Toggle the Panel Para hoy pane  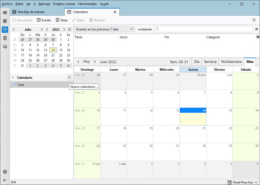tap(242, 182)
